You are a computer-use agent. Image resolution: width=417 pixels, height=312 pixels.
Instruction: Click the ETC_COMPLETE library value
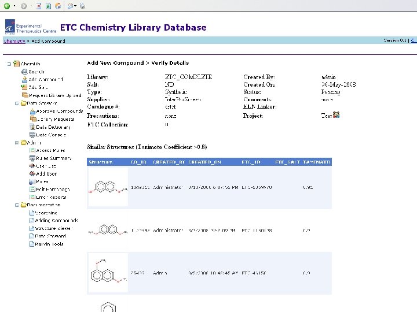pos(188,77)
